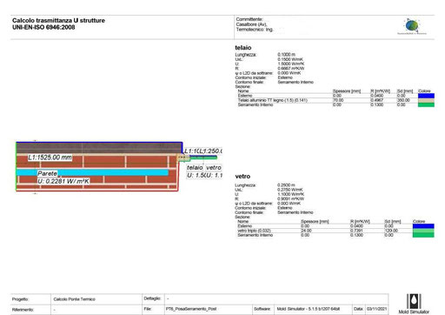
Task: Click the telaio R value '0.6667 m²K/W'
Action: [x=291, y=69]
